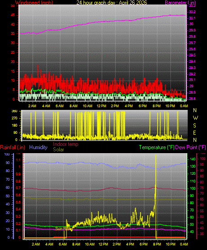
Task: Click the "S" compass letter beside wind direction graph
Action: [194, 126]
